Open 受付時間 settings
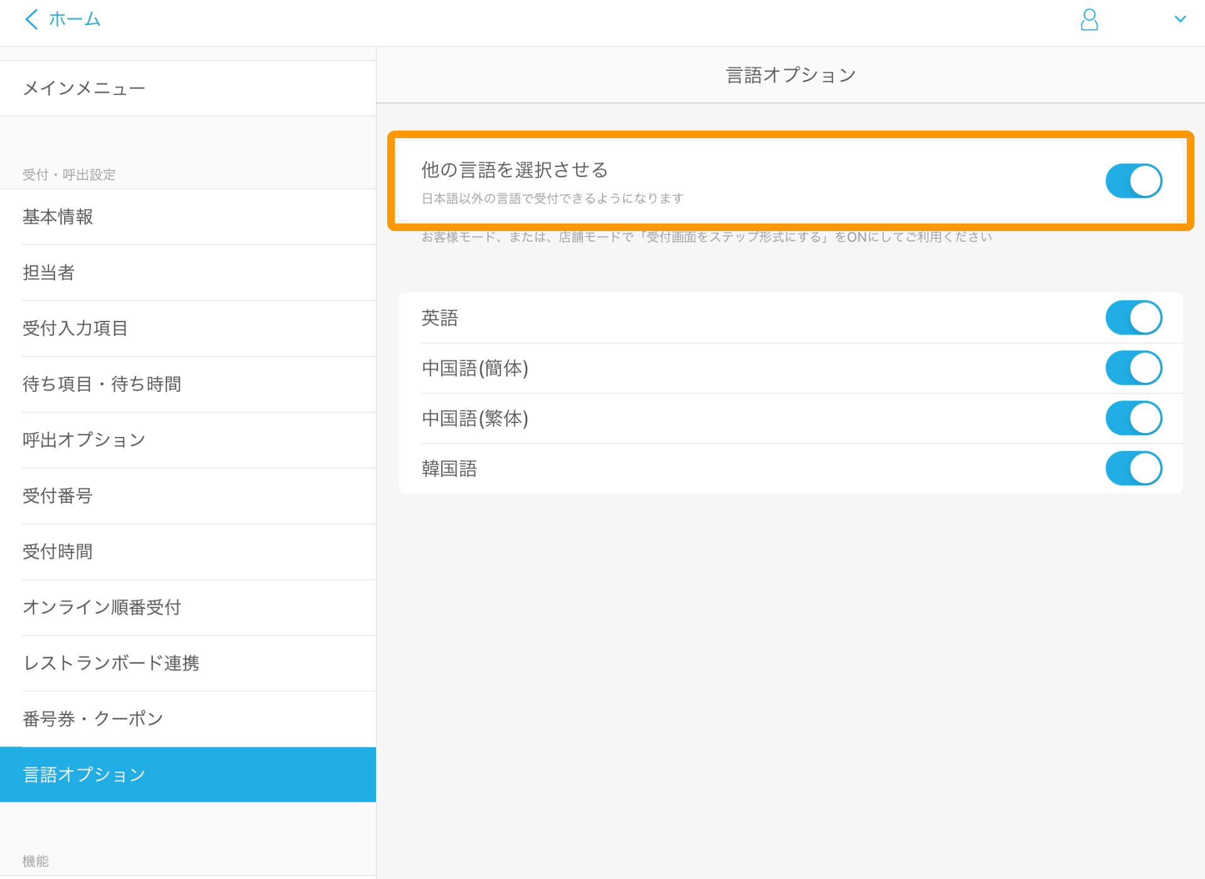This screenshot has height=879, width=1205. tap(188, 552)
